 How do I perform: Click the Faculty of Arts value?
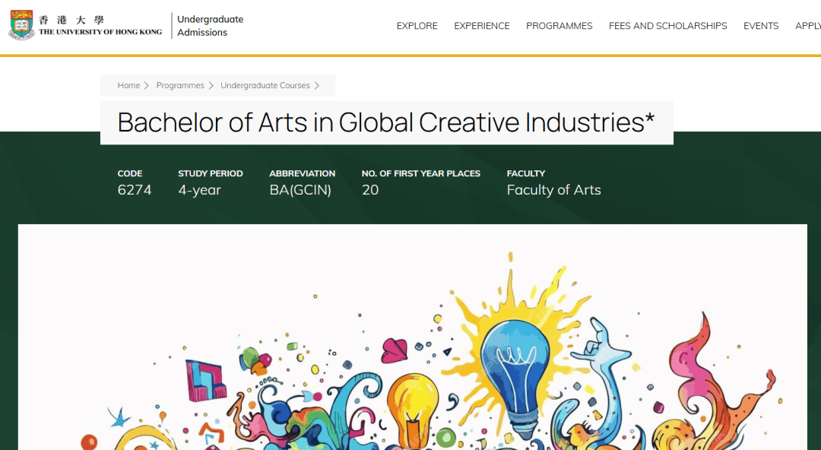[x=553, y=190]
